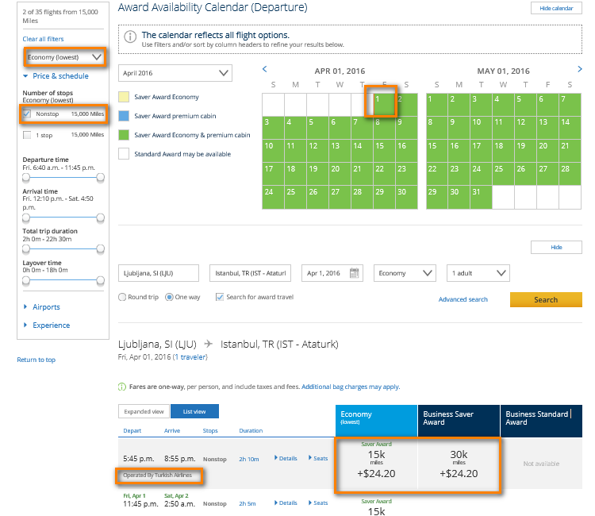
Task: Click the Details arrow for the 5:45 p.m. flight
Action: (x=286, y=458)
